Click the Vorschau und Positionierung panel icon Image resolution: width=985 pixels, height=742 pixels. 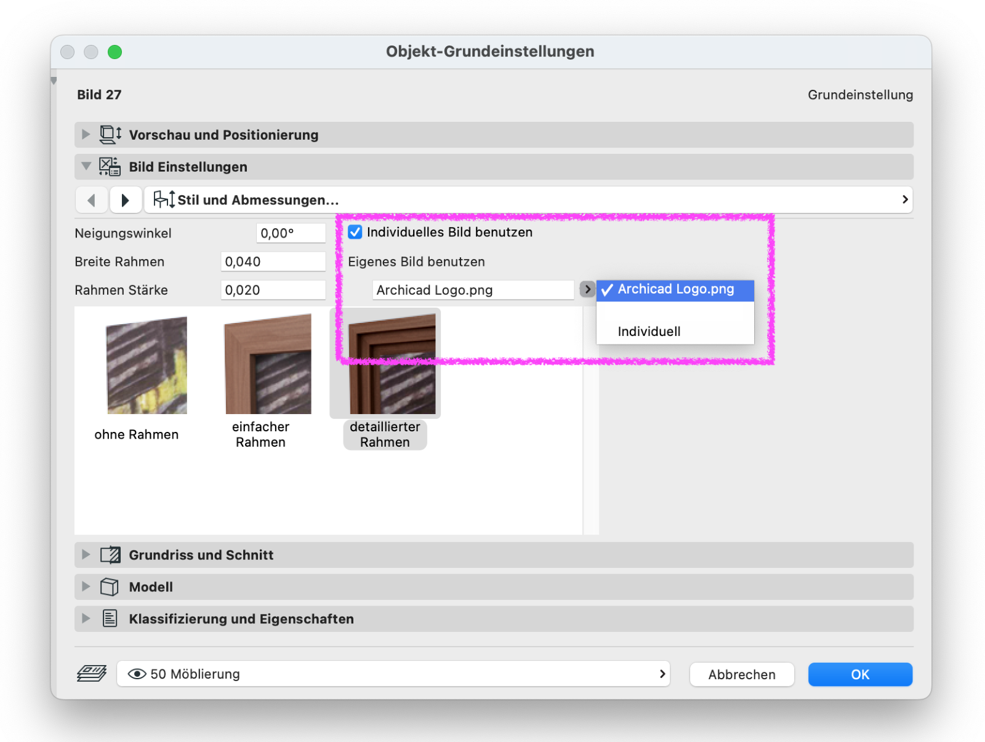click(111, 135)
